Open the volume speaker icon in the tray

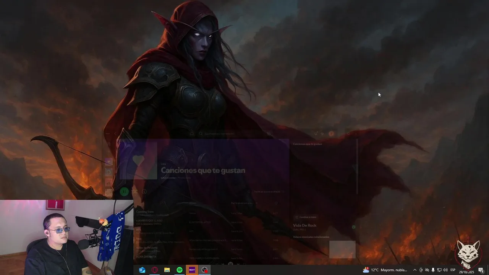(445, 270)
